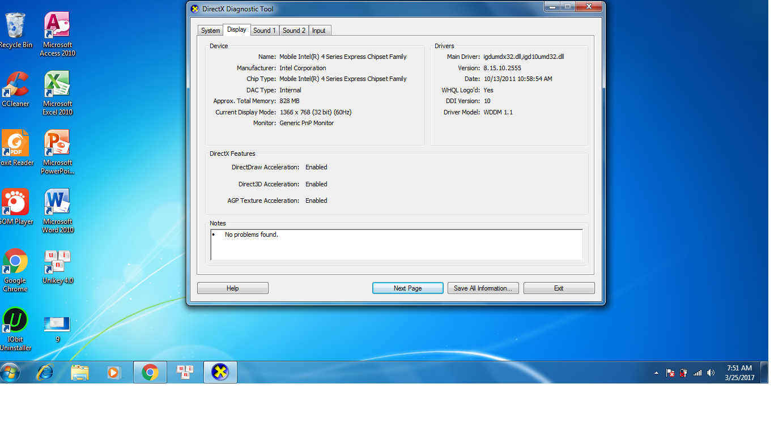Open Microsoft Word 2010 desktop shortcut
Viewport: 774px width, 435px height.
pyautogui.click(x=57, y=211)
